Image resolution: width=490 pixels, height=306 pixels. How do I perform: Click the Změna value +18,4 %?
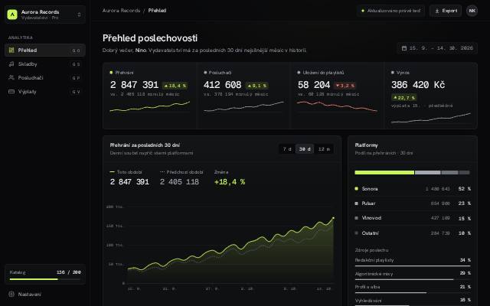[230, 182]
